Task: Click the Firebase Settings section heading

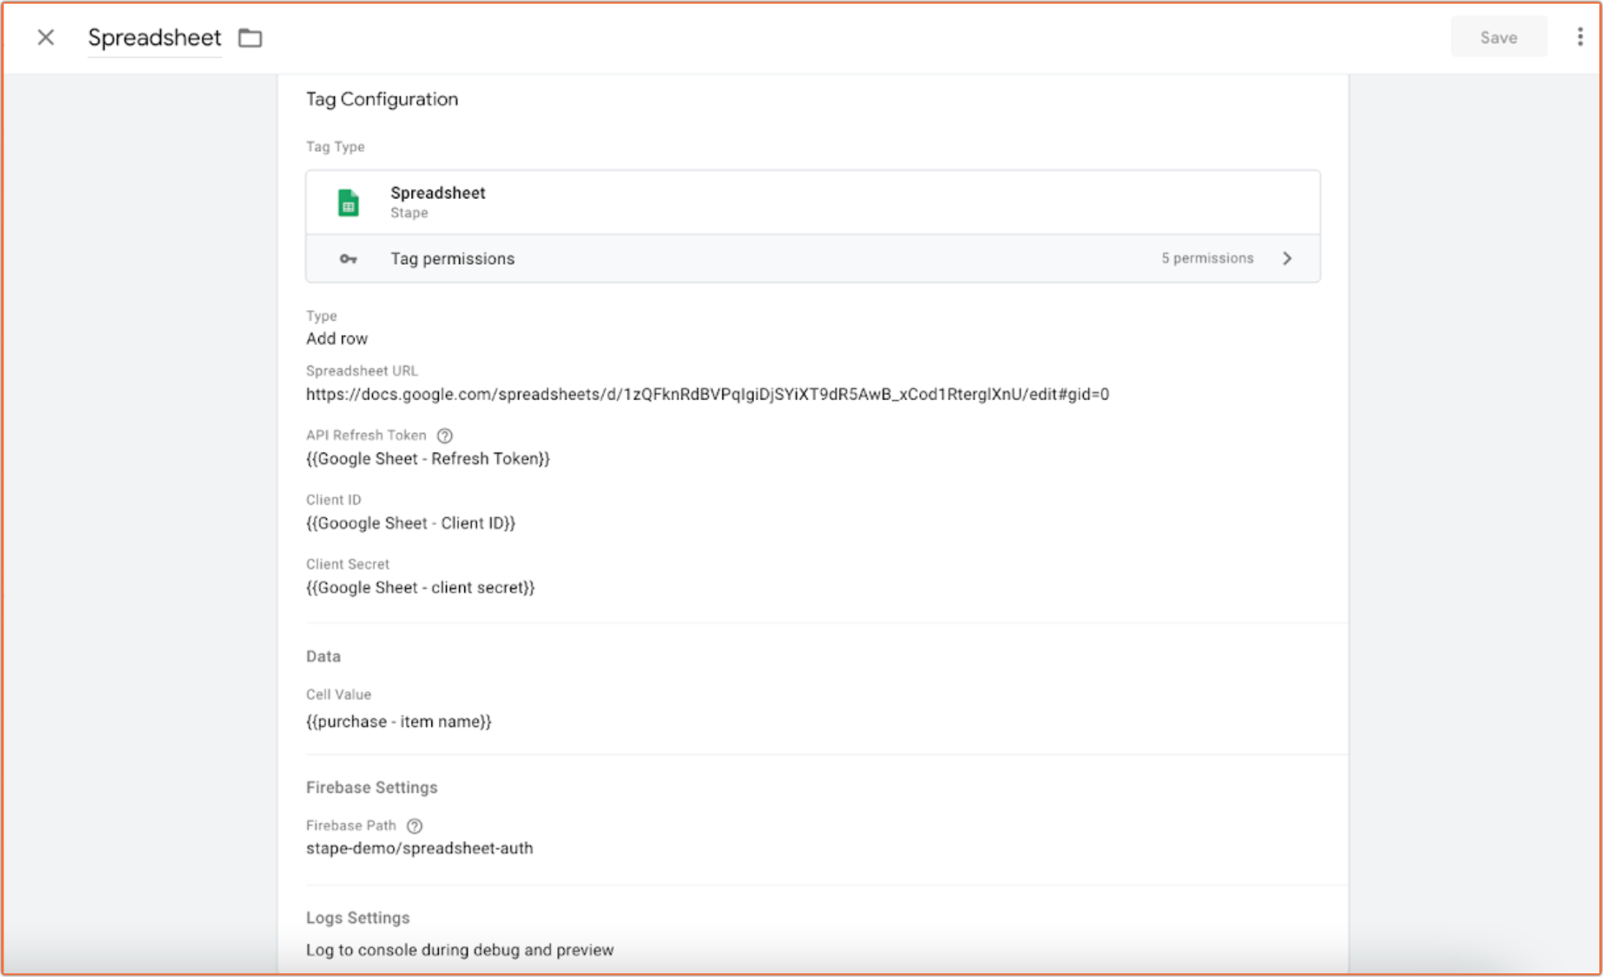Action: (371, 788)
